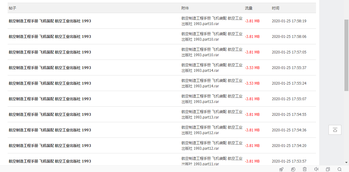Screen dimensions: 349x172
Task: Open post title in the 17:54:20 row
Action: click(50, 146)
